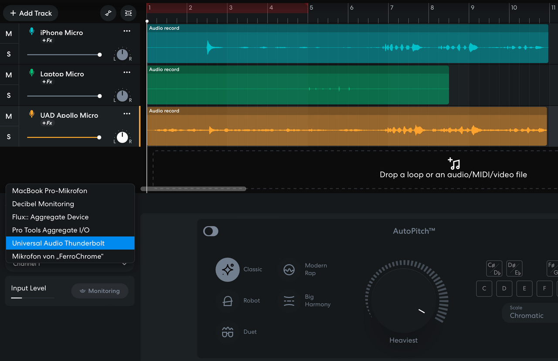Screen dimensions: 558x361
Task: Solo the Laptop Micro track
Action: tap(9, 95)
